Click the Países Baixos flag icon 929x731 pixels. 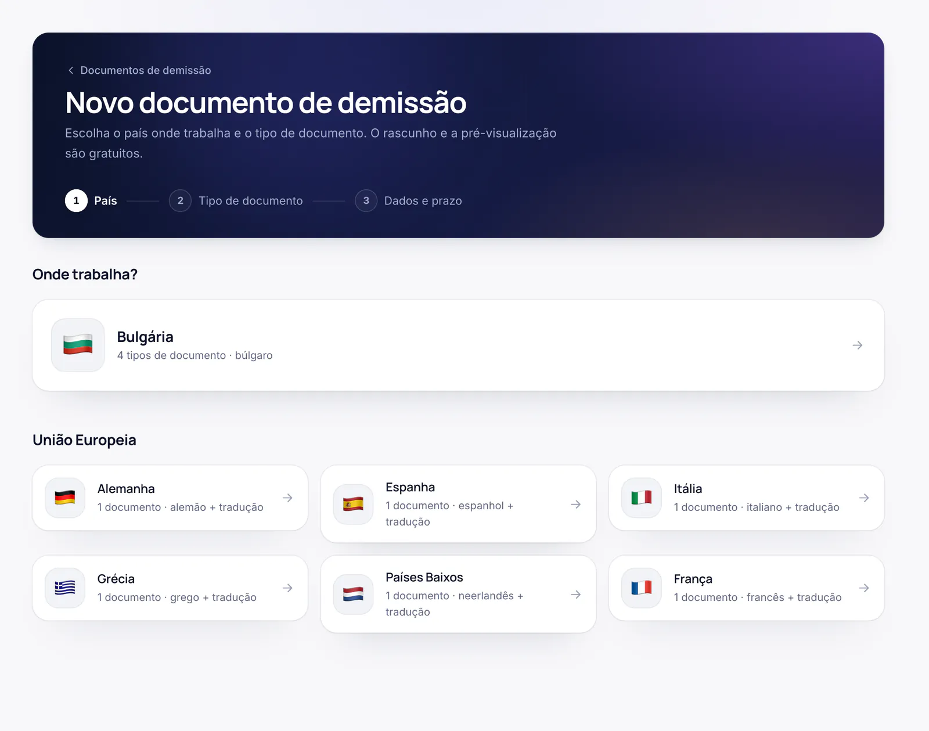tap(353, 594)
